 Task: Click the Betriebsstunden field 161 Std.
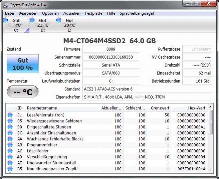tap(197, 81)
